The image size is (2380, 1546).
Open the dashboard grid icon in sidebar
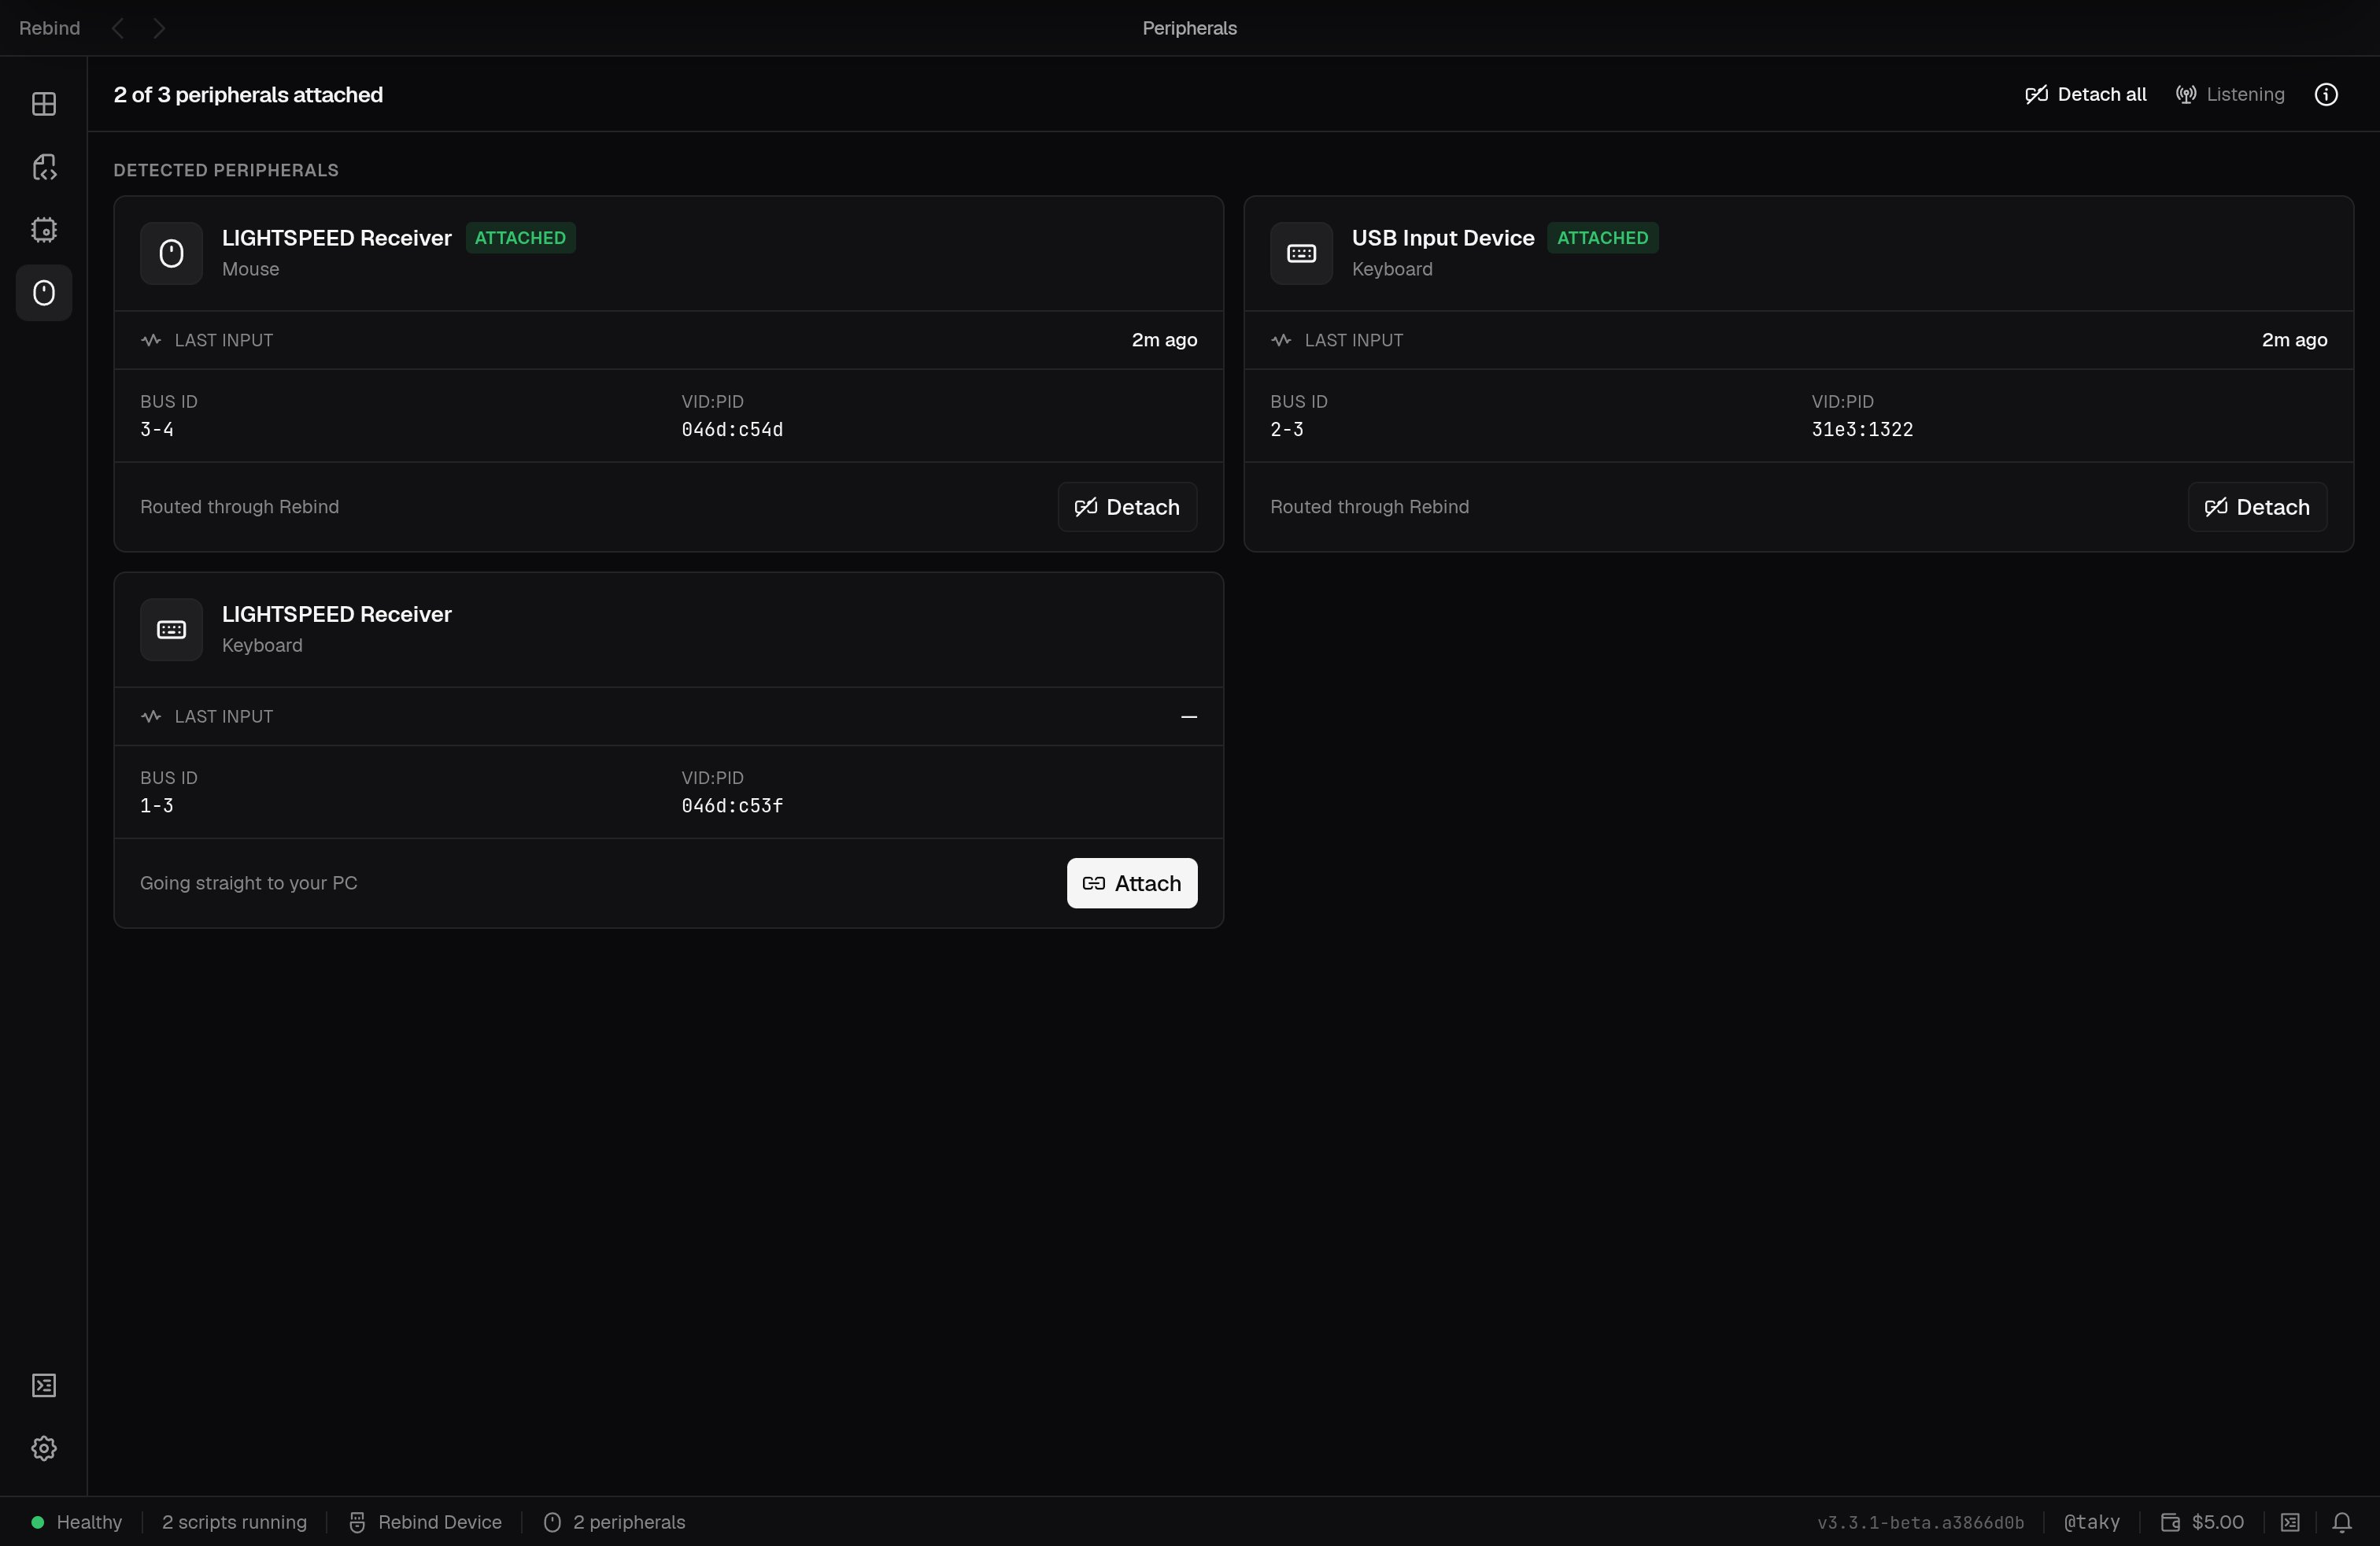44,104
